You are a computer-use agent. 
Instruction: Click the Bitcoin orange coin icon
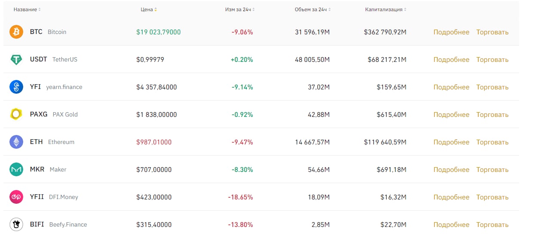tap(16, 32)
